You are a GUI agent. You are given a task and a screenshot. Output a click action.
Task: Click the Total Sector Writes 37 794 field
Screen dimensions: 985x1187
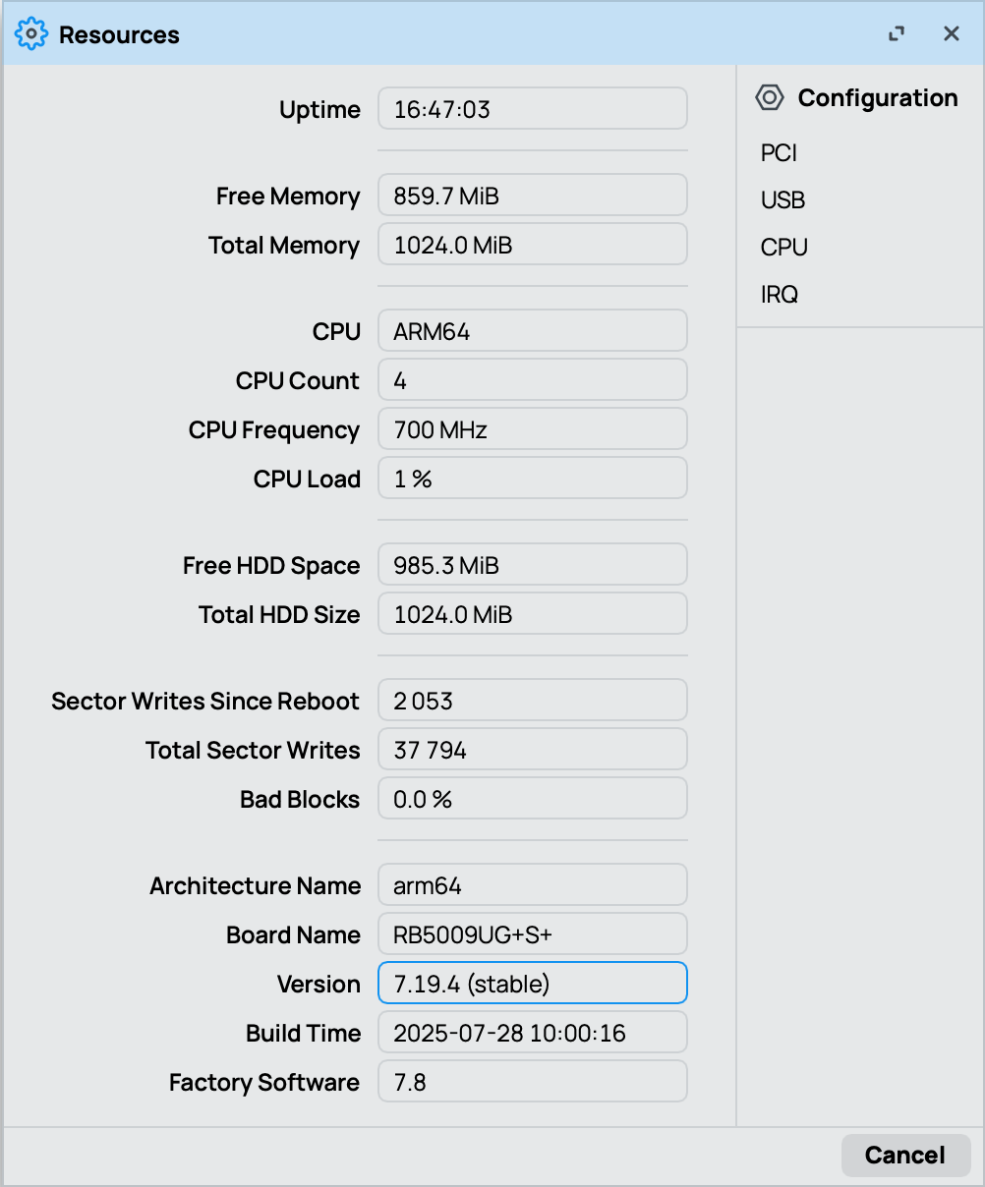click(x=533, y=749)
